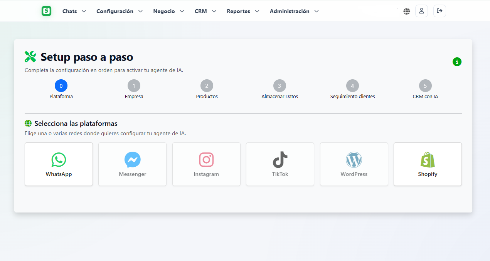This screenshot has height=261, width=490.
Task: Expand the CRM dropdown chevron
Action: tap(214, 11)
